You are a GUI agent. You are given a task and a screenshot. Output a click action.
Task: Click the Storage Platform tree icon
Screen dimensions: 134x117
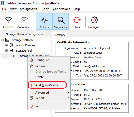click(x=7, y=40)
